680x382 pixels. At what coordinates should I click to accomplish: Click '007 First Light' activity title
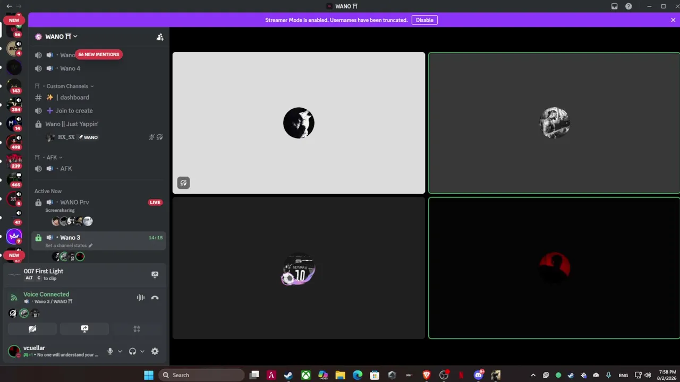(43, 271)
